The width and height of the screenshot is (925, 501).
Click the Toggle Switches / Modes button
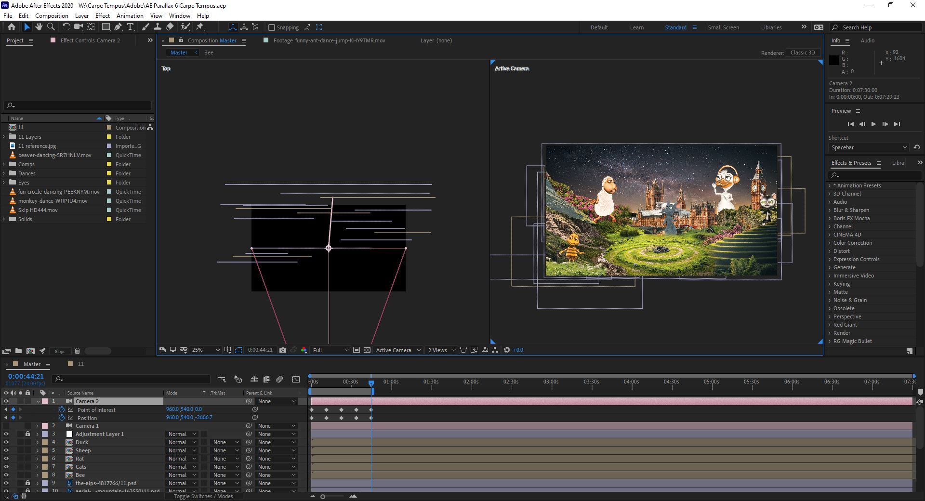point(204,496)
